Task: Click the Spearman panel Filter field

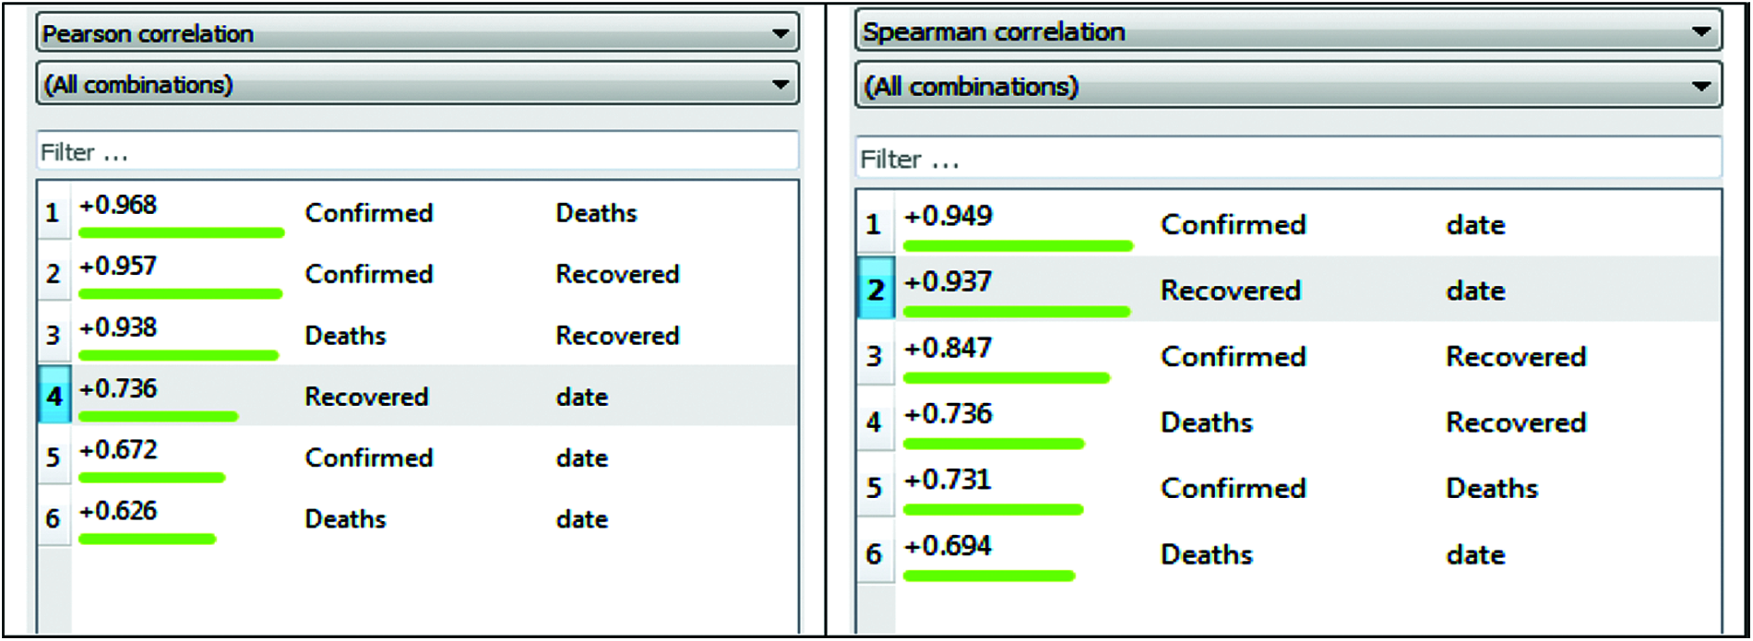Action: pos(1288,159)
